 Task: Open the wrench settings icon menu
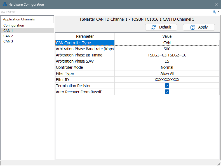(x=214, y=12)
